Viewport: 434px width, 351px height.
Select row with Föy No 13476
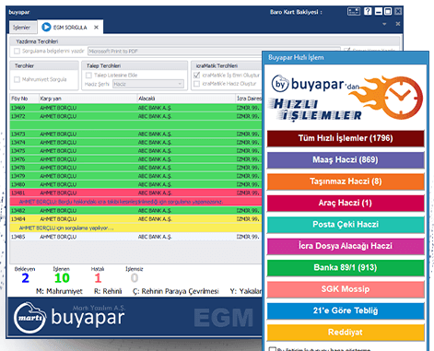click(135, 159)
